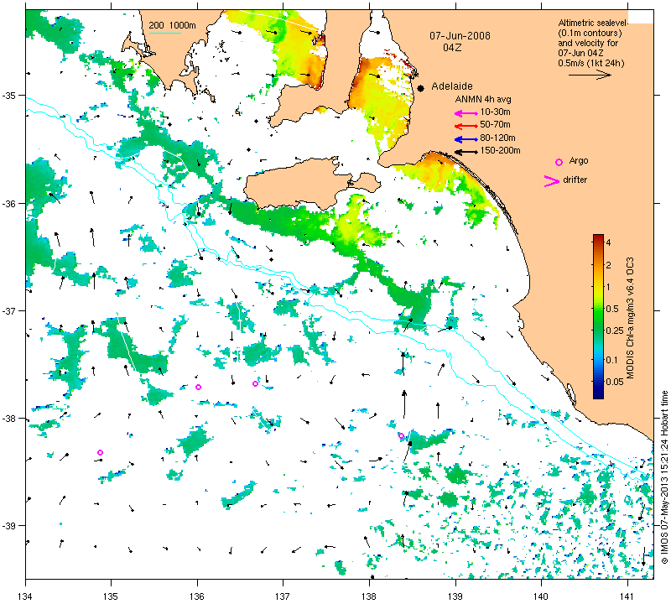
Task: Click the colorbar value 4
Action: point(609,242)
